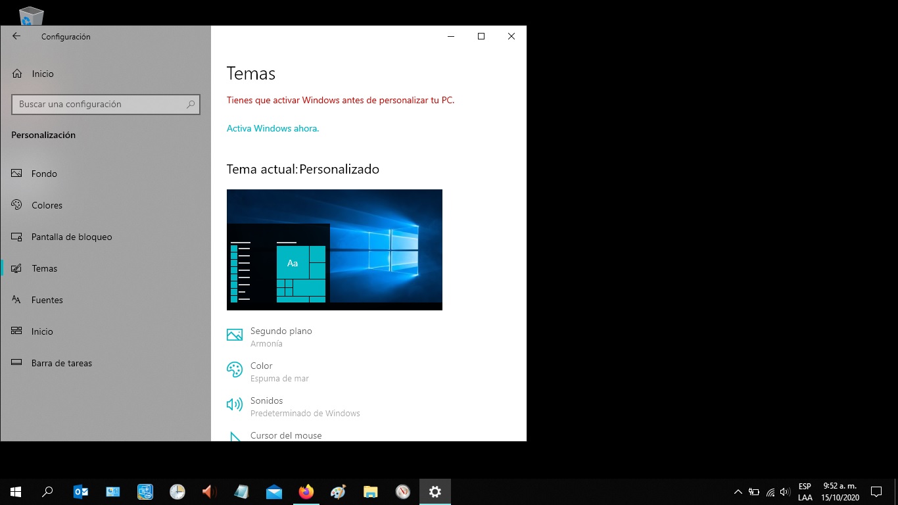Viewport: 898px width, 505px height.
Task: Open Sonidos Predeterminado de Windows setting
Action: tap(293, 406)
